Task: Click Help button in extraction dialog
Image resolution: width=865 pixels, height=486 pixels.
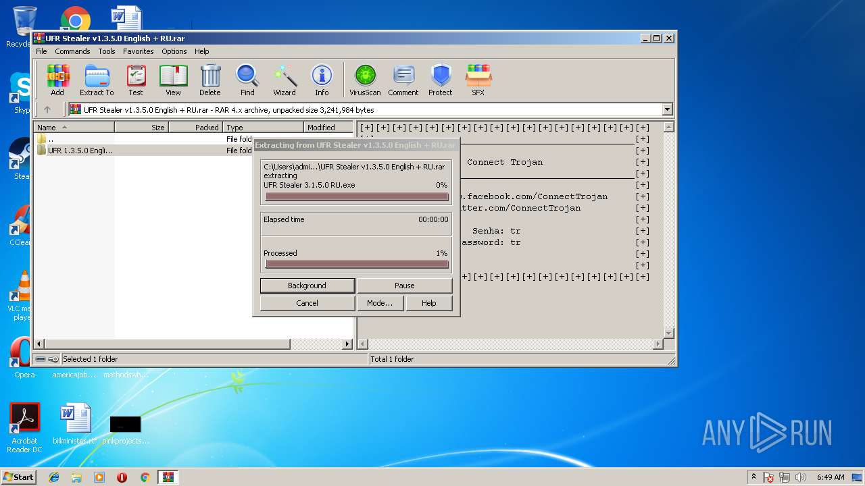Action: pos(428,303)
